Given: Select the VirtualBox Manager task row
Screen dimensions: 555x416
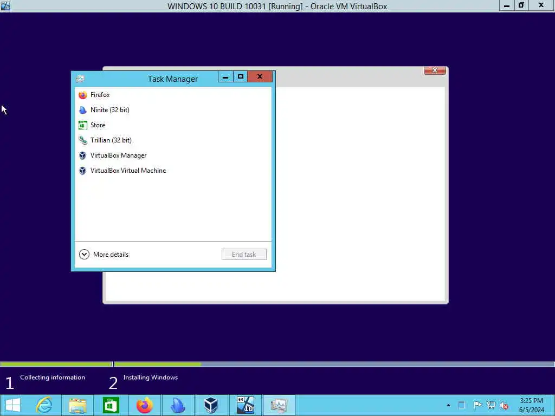Looking at the screenshot, I should [x=173, y=155].
